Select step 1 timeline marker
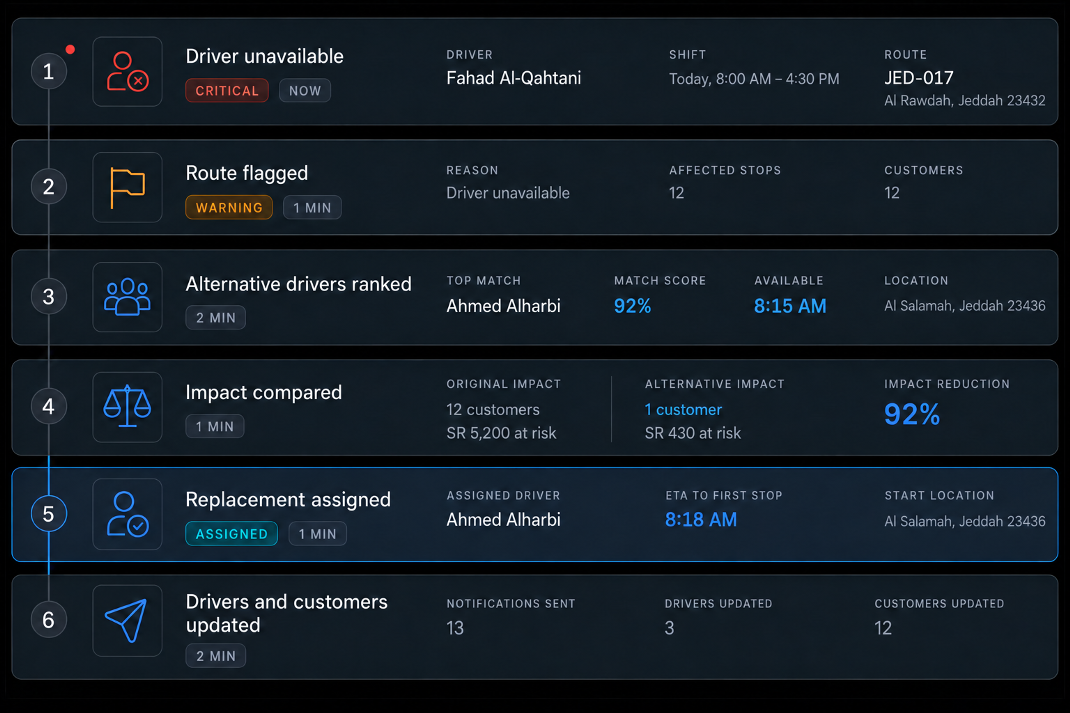This screenshot has width=1070, height=713. [49, 71]
